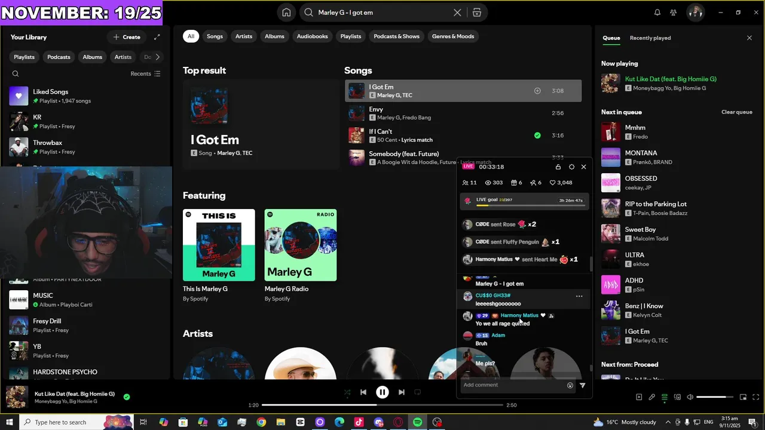
Task: Open Connect to a device icon
Action: click(677, 397)
